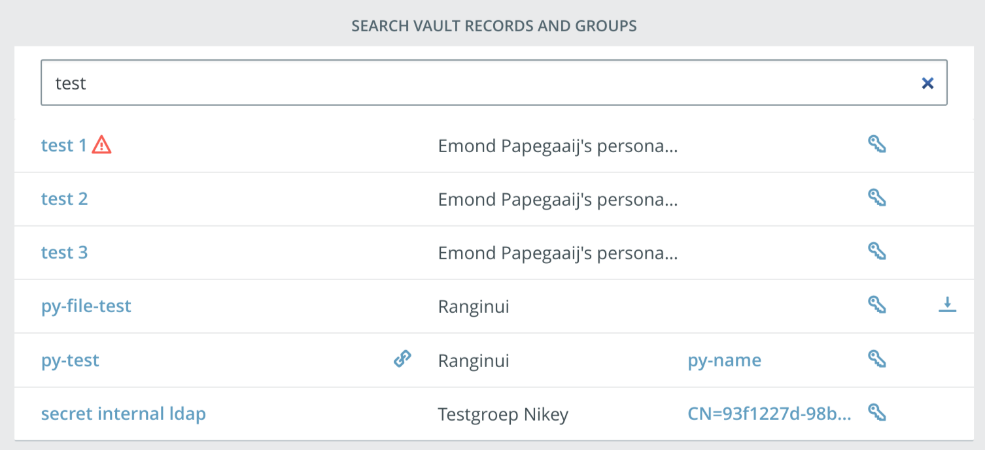This screenshot has height=450, width=985.
Task: Clear the search field with the X icon
Action: [x=927, y=83]
